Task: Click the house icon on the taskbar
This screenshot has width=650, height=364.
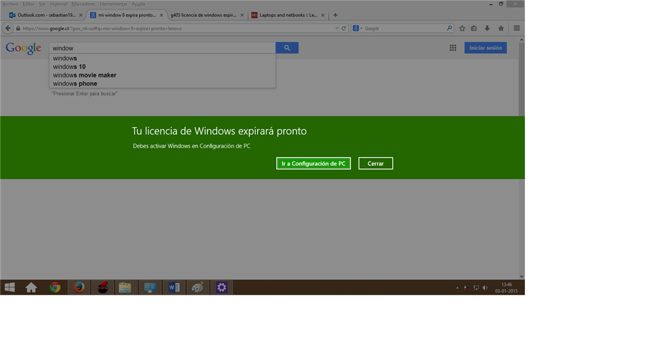Action: click(x=31, y=287)
